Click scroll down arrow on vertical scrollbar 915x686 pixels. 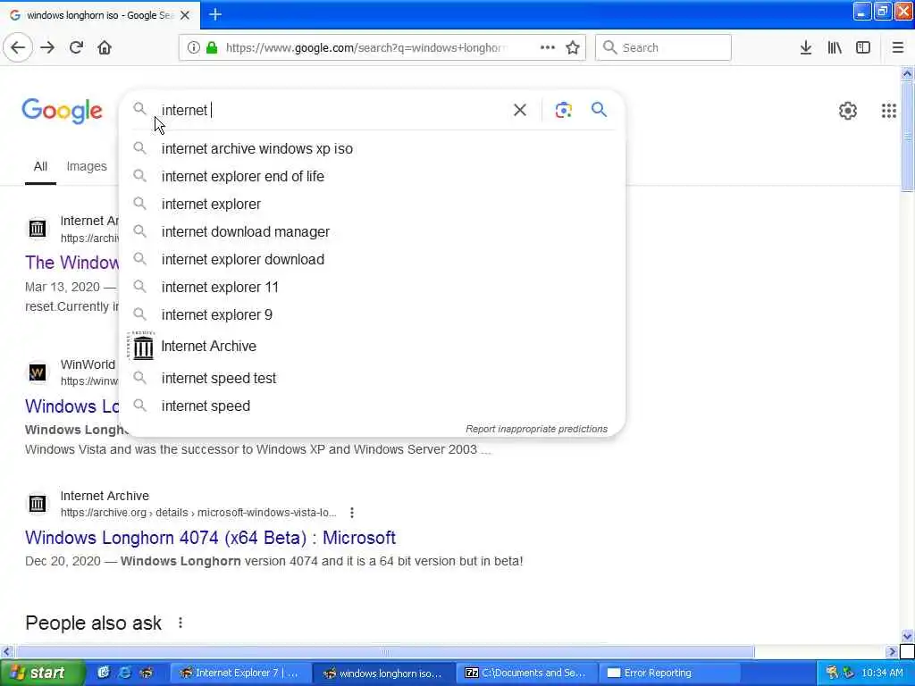pos(907,636)
